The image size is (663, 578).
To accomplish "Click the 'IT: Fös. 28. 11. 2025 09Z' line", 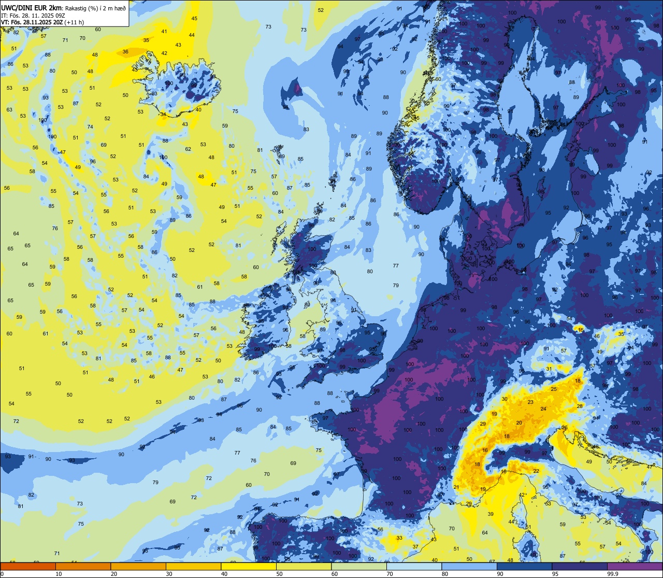I will pos(33,15).
